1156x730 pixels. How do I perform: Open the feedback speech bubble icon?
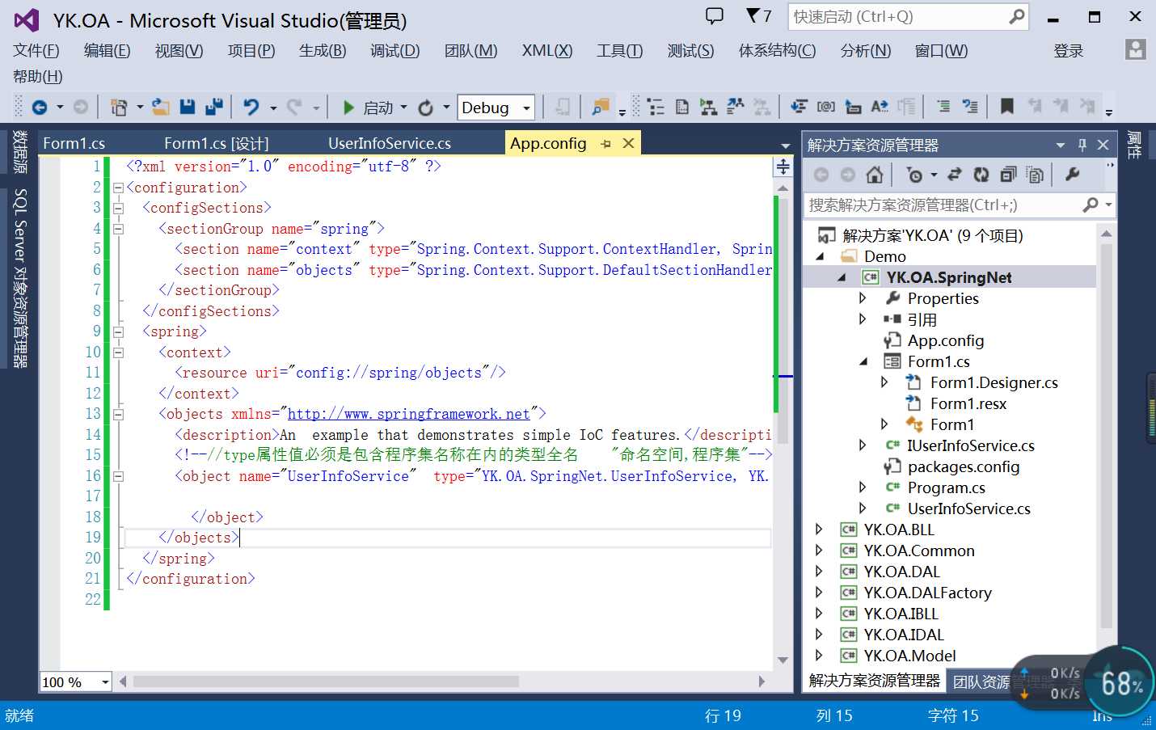(x=715, y=16)
